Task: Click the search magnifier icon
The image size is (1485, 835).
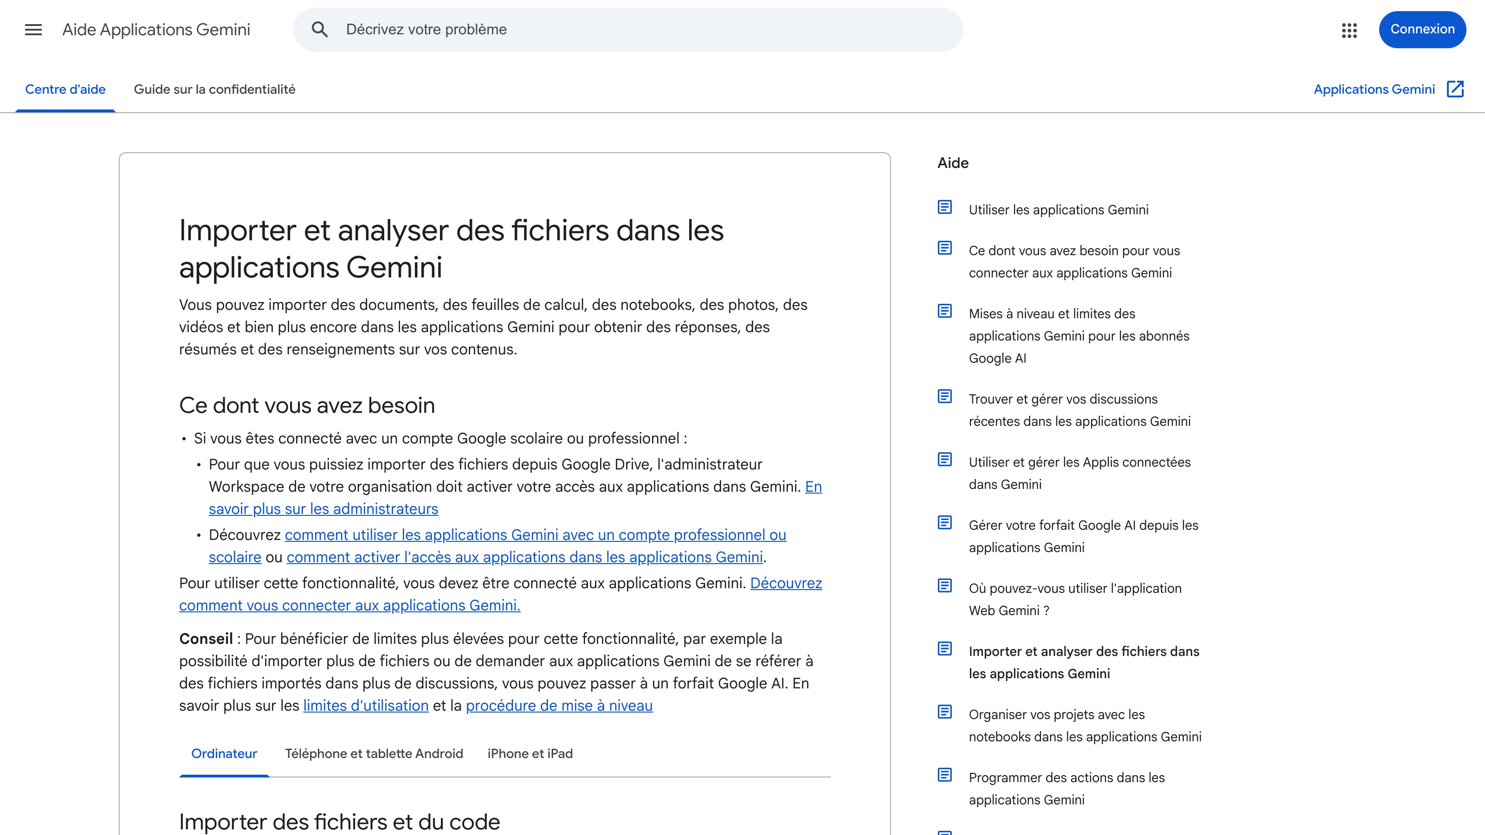Action: tap(320, 29)
